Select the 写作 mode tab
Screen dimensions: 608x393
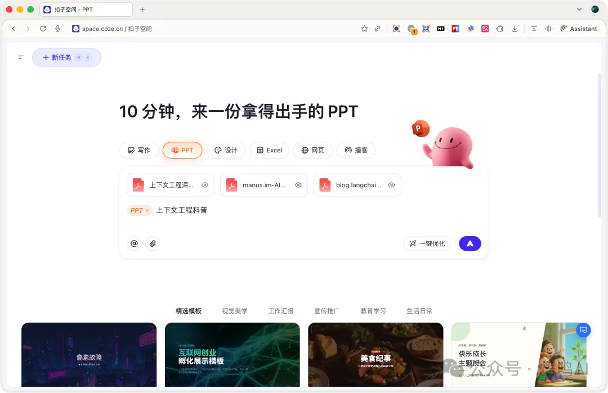click(139, 150)
